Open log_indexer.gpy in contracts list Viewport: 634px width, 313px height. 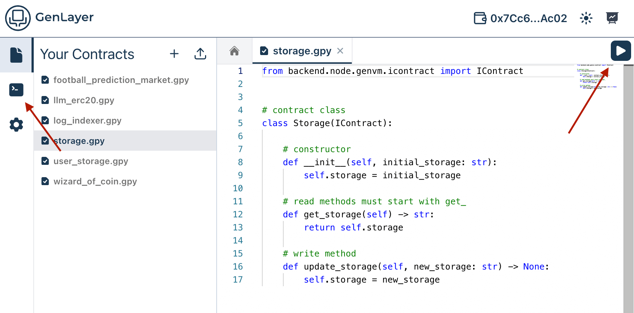tap(87, 121)
